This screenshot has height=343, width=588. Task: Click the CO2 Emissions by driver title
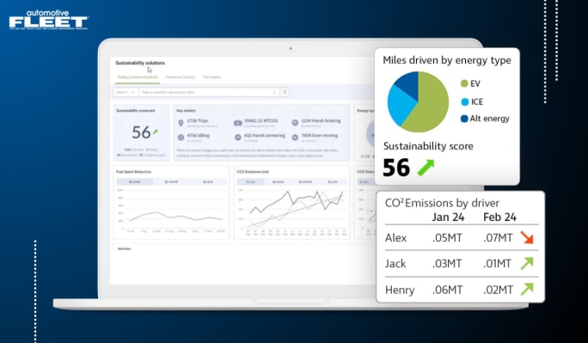[x=442, y=203]
